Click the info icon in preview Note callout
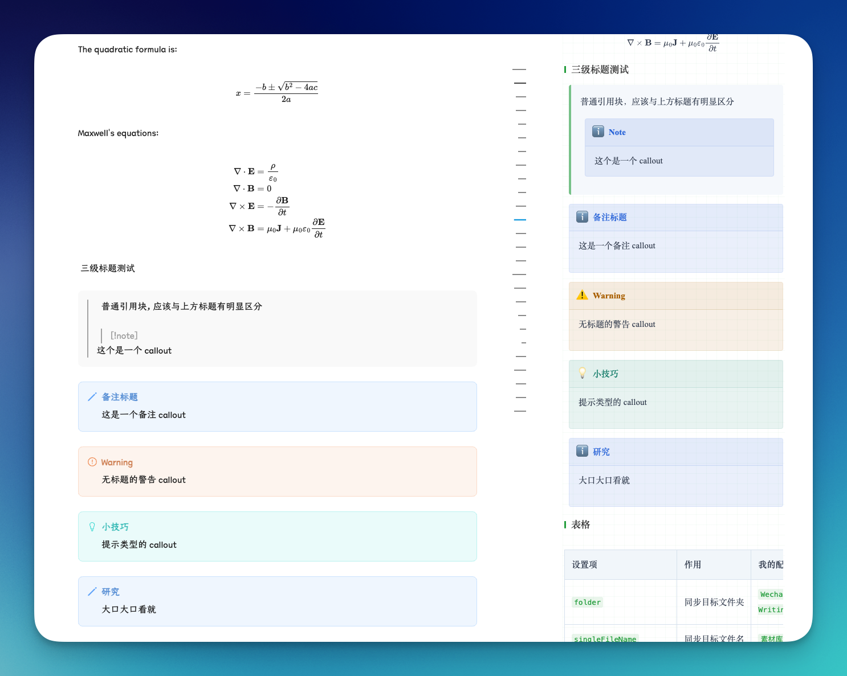Image resolution: width=847 pixels, height=676 pixels. [x=598, y=132]
